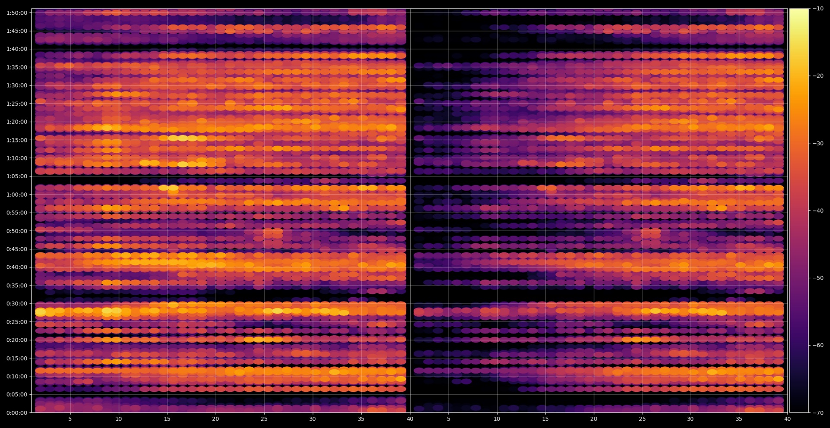Click the 1:10:00 time axis label
Image resolution: width=830 pixels, height=428 pixels.
pos(17,158)
